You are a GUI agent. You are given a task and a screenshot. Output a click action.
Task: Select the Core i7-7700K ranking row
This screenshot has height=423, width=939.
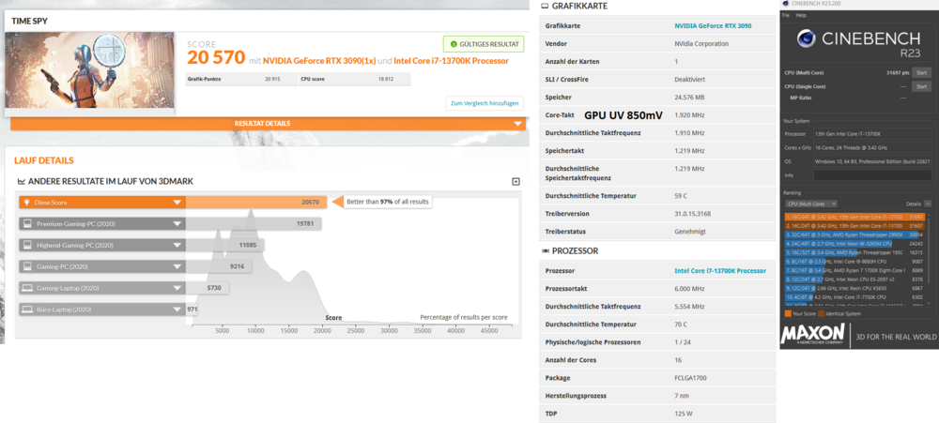854,297
